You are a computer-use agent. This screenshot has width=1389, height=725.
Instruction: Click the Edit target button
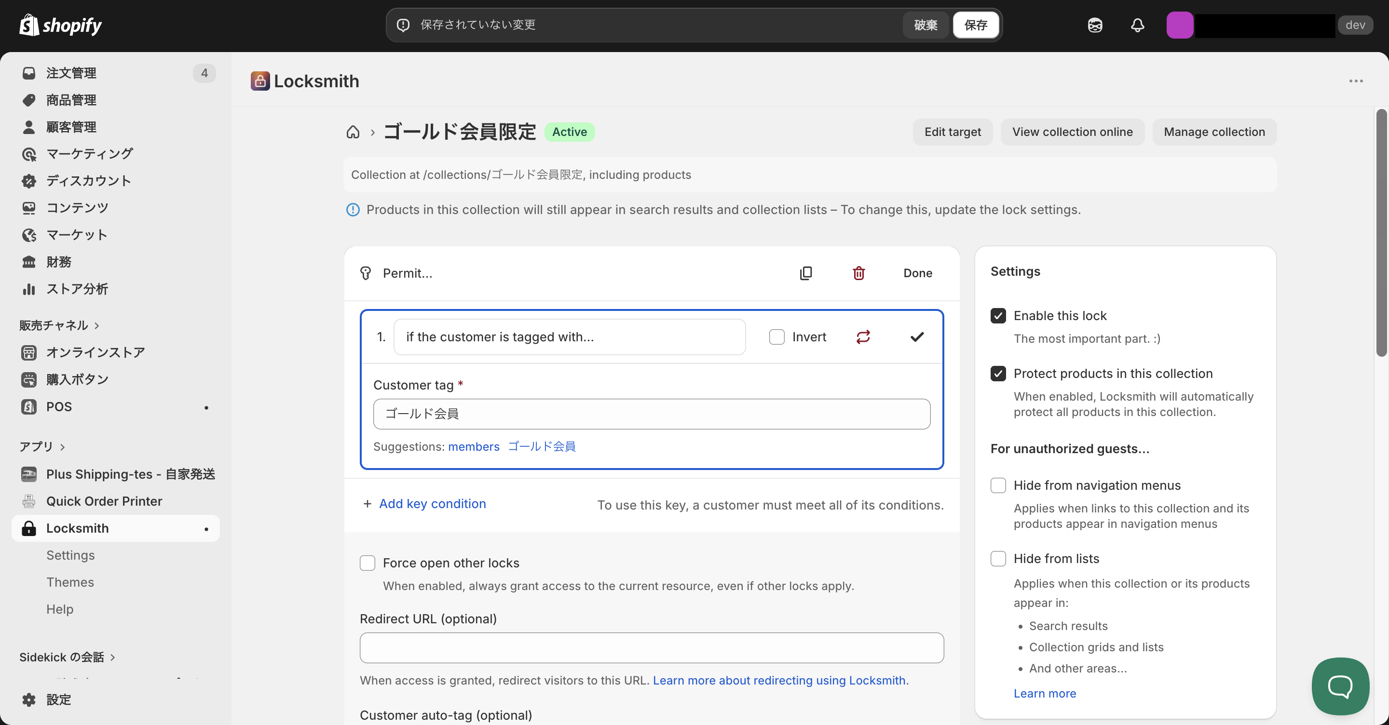point(952,132)
